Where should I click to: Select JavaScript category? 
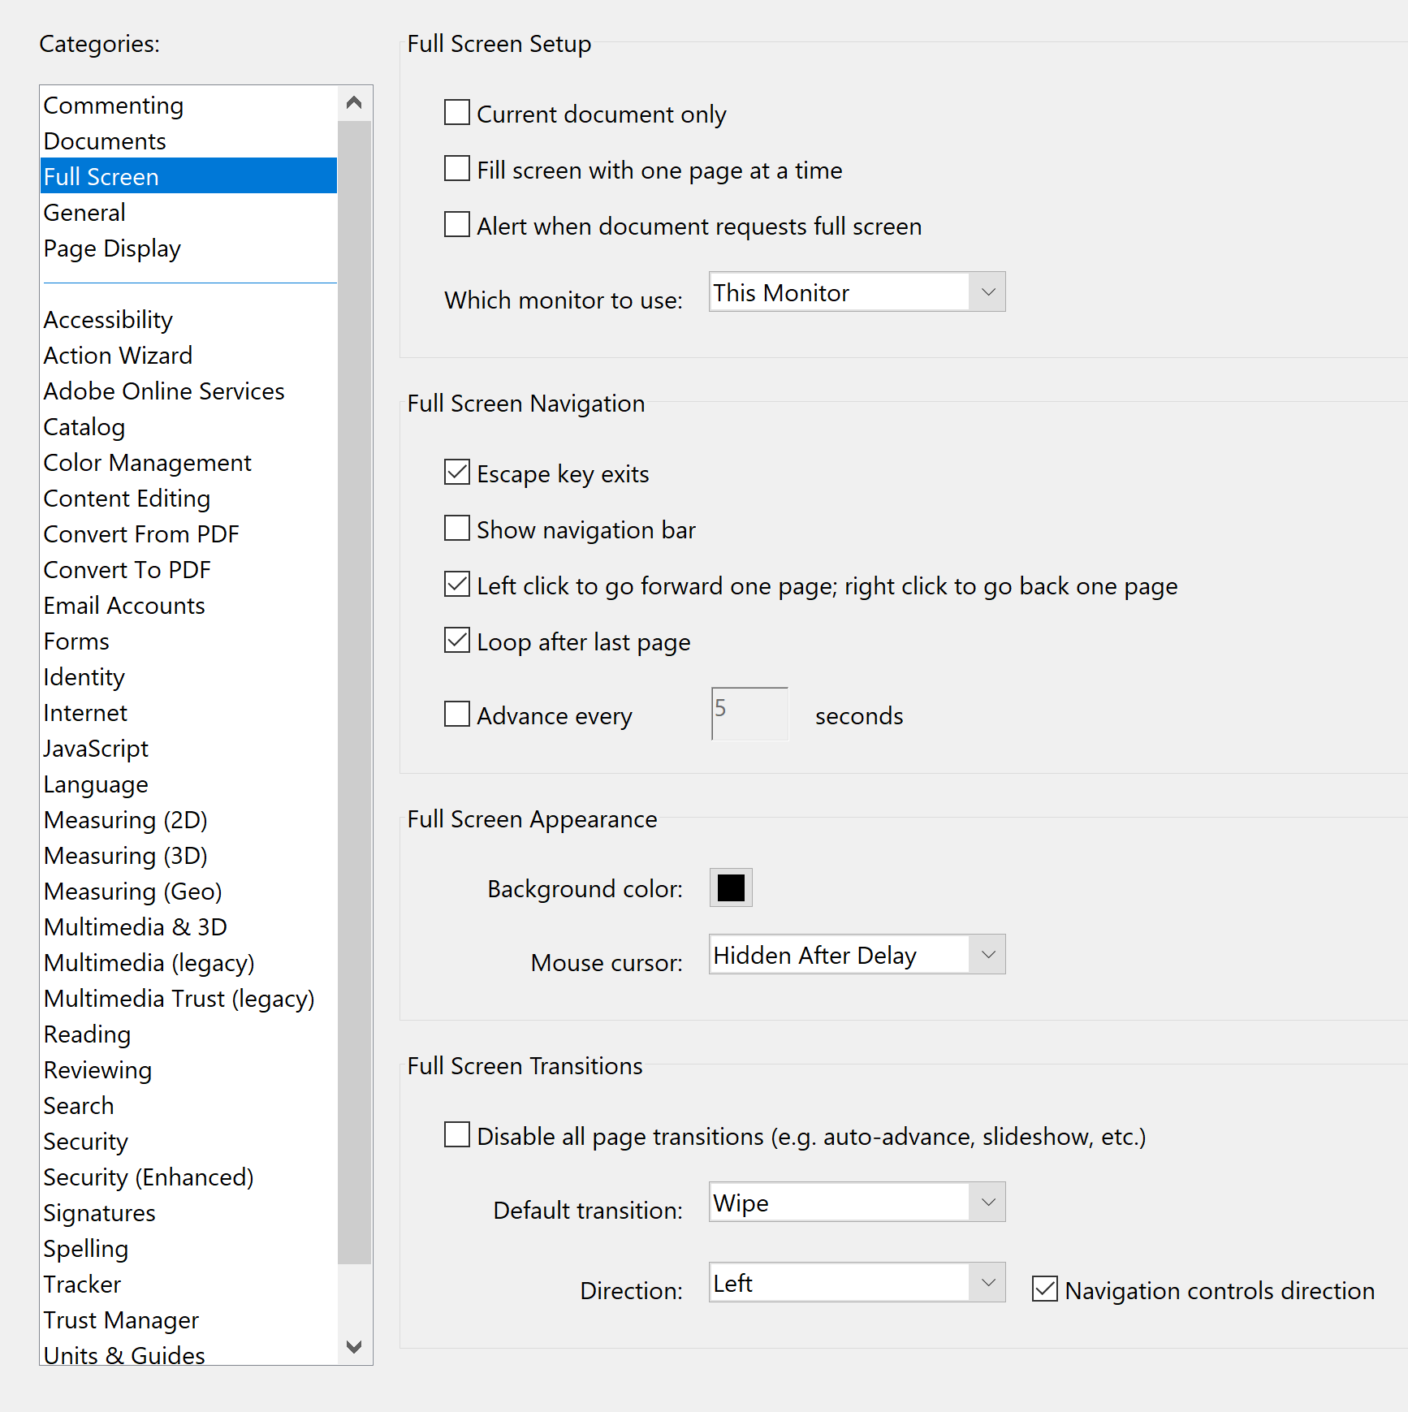pos(188,749)
